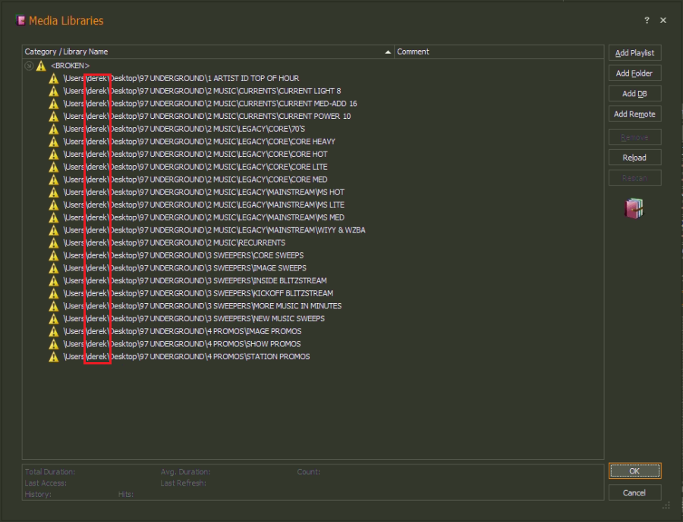Select the 1 ARTIST ID TOP OF HOUR library
Screen dimensions: 683x522
coord(181,78)
